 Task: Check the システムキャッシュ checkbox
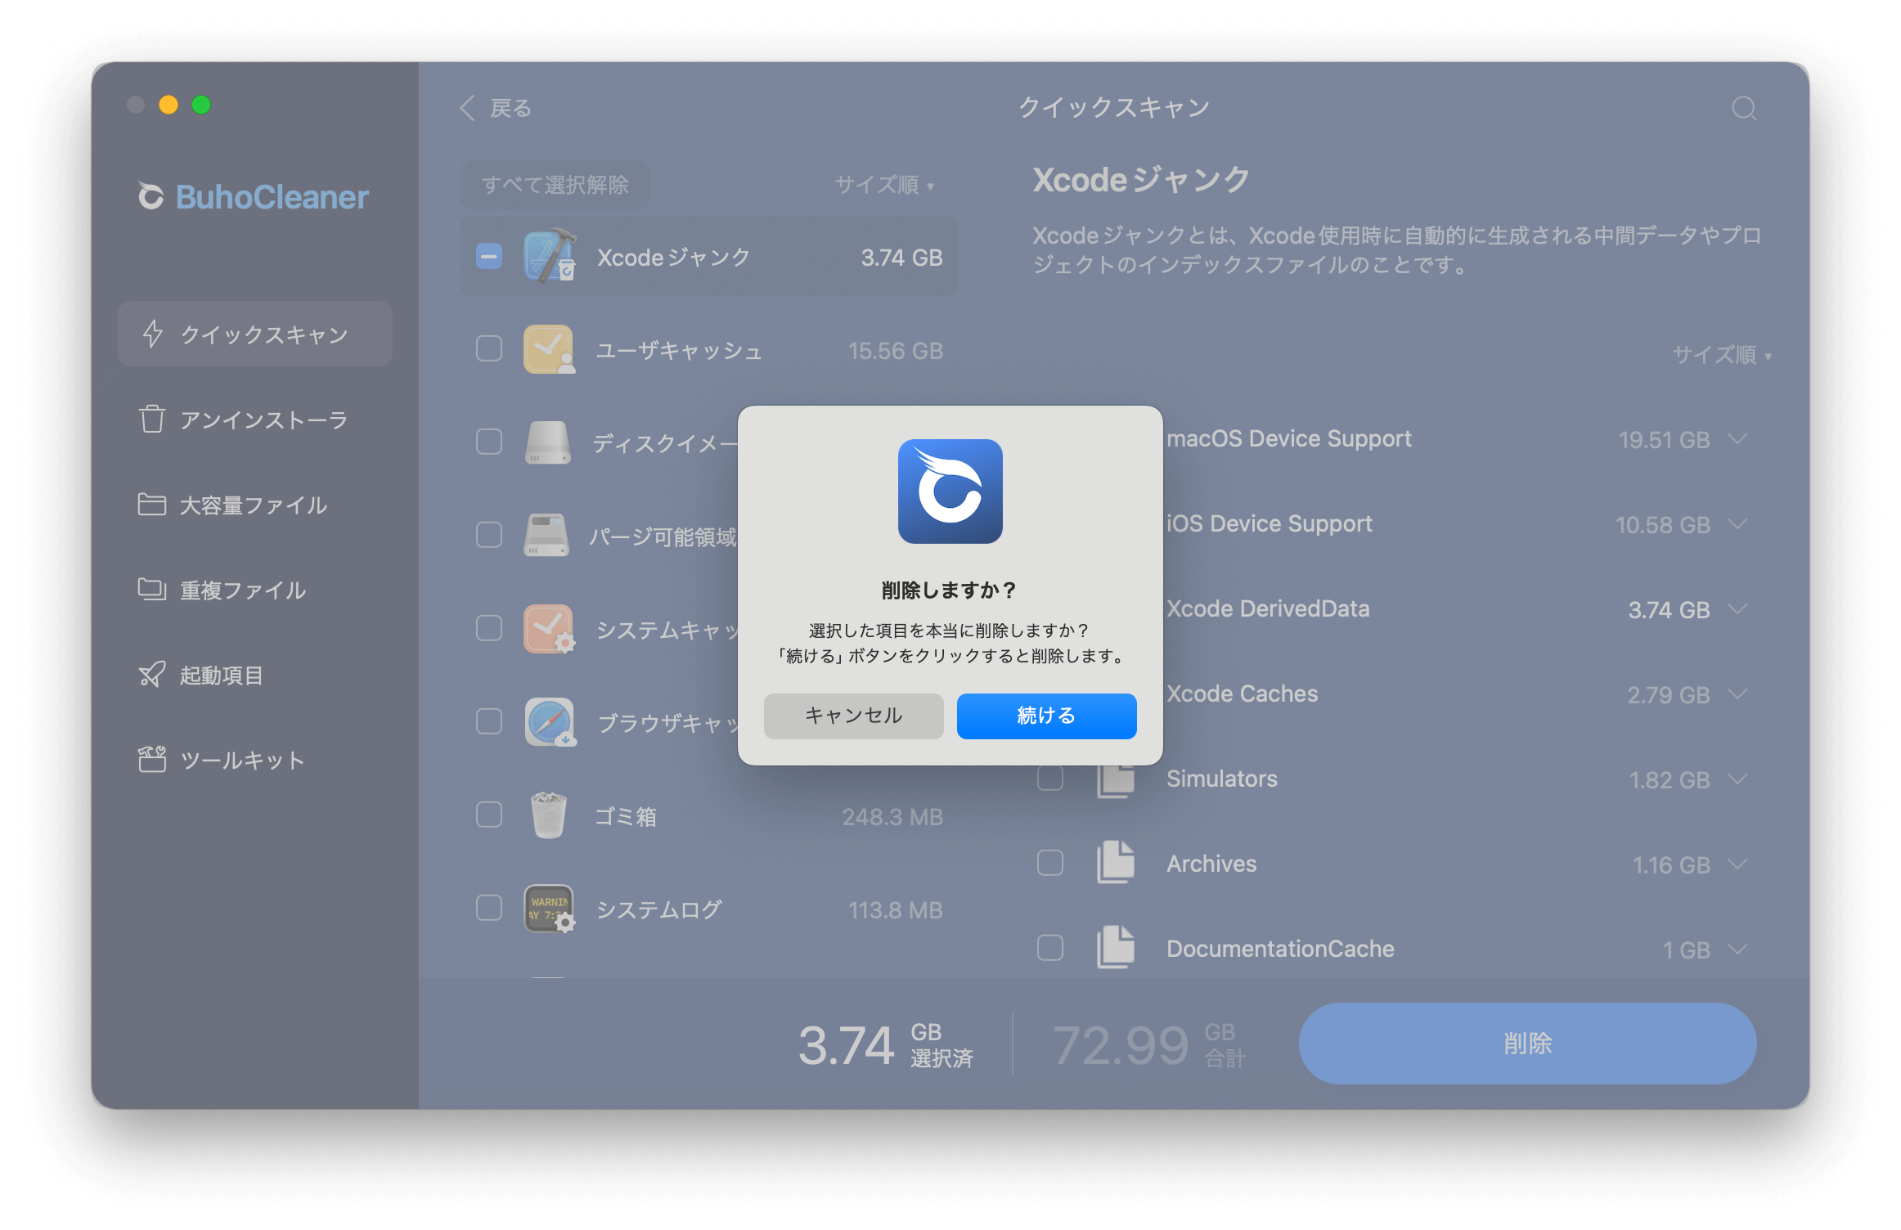tap(489, 629)
